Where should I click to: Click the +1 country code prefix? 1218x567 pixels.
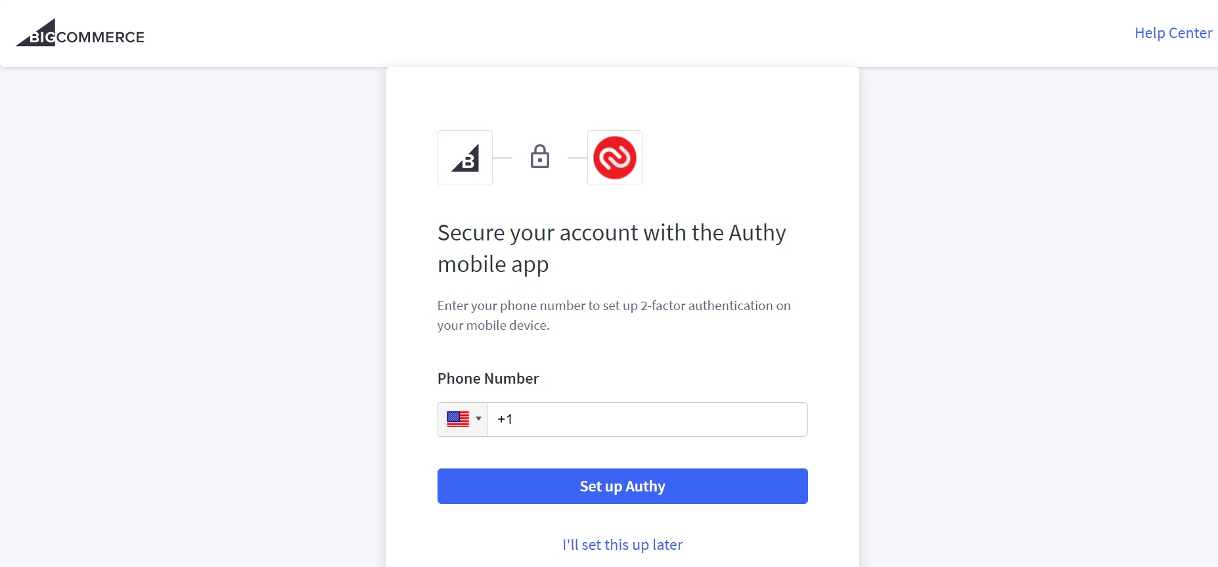click(x=505, y=419)
